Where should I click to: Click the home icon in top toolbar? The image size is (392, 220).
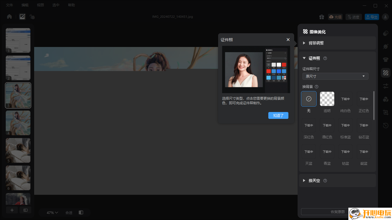coord(9,17)
